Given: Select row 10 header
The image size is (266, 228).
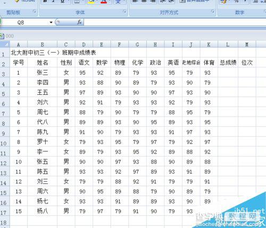Looking at the screenshot, I should click(x=5, y=142).
